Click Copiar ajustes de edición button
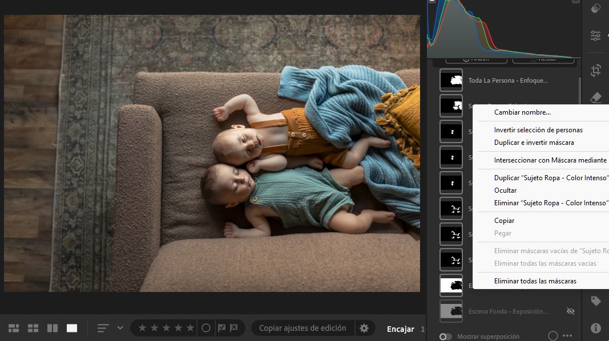 pyautogui.click(x=303, y=328)
